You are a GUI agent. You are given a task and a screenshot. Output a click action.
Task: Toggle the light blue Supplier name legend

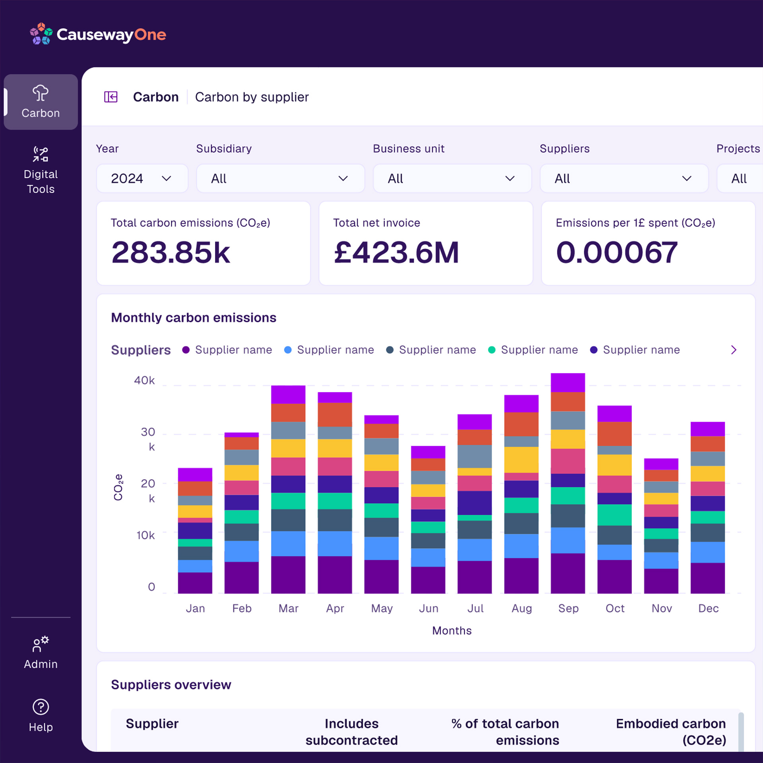coord(329,350)
